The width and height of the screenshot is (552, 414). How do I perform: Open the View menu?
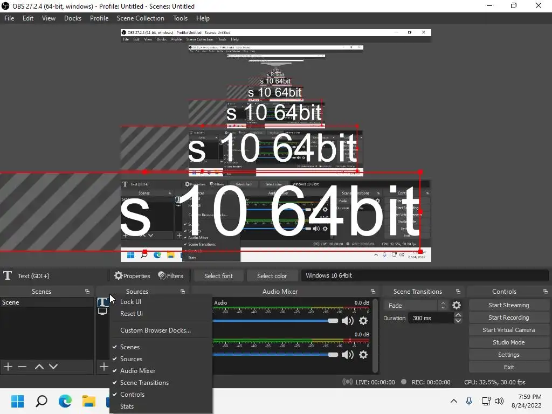49,18
